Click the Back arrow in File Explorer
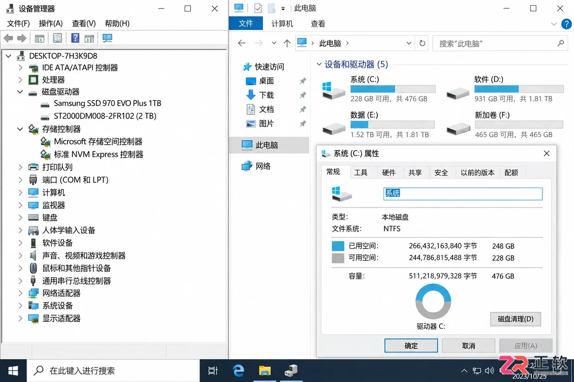The image size is (574, 382). [242, 43]
